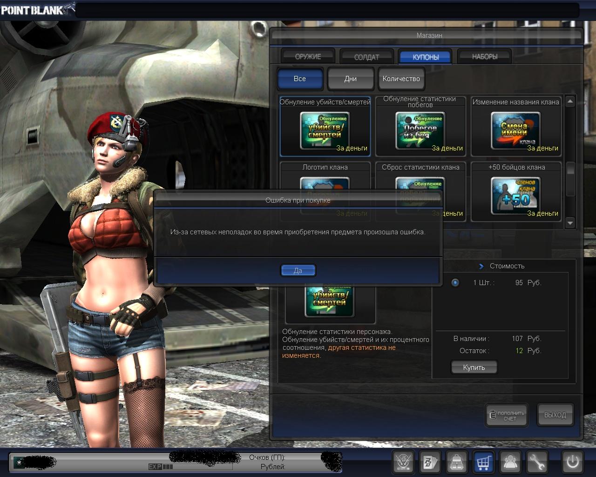Open settings wrench icon
Image resolution: width=596 pixels, height=477 pixels.
537,462
